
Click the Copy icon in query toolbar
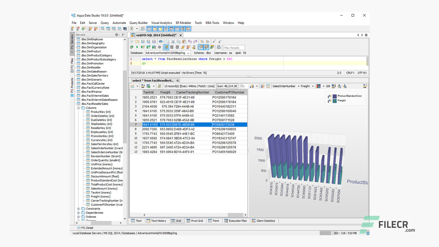click(x=178, y=42)
